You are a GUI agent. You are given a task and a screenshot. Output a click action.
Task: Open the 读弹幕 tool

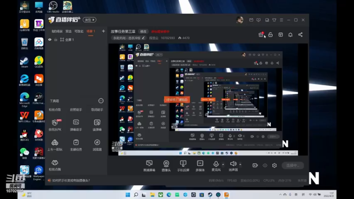coord(97,125)
